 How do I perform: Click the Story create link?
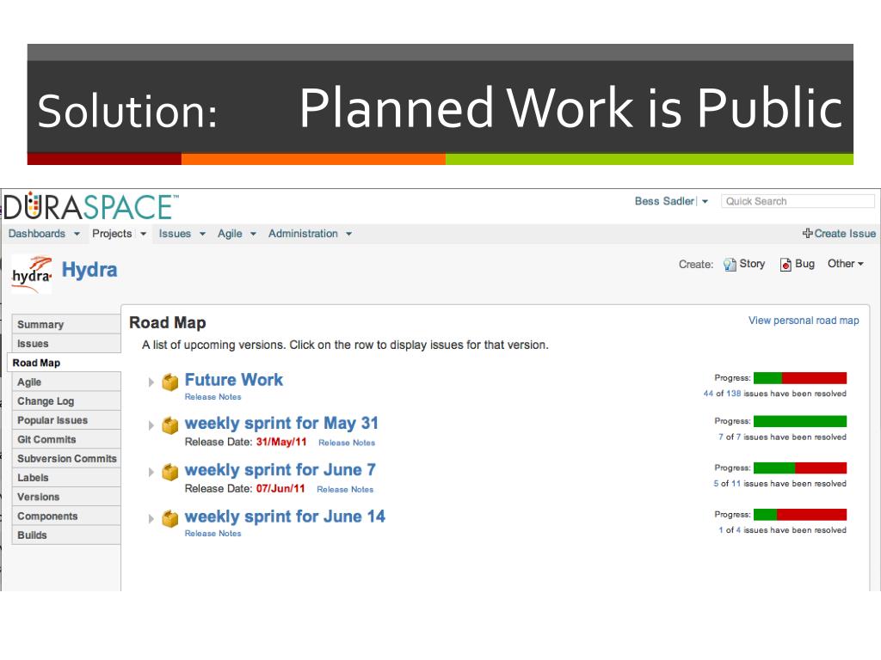coord(752,263)
